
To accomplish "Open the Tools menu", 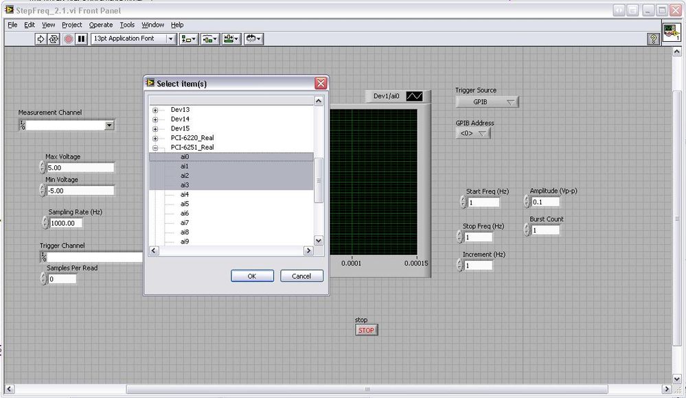I will [127, 25].
